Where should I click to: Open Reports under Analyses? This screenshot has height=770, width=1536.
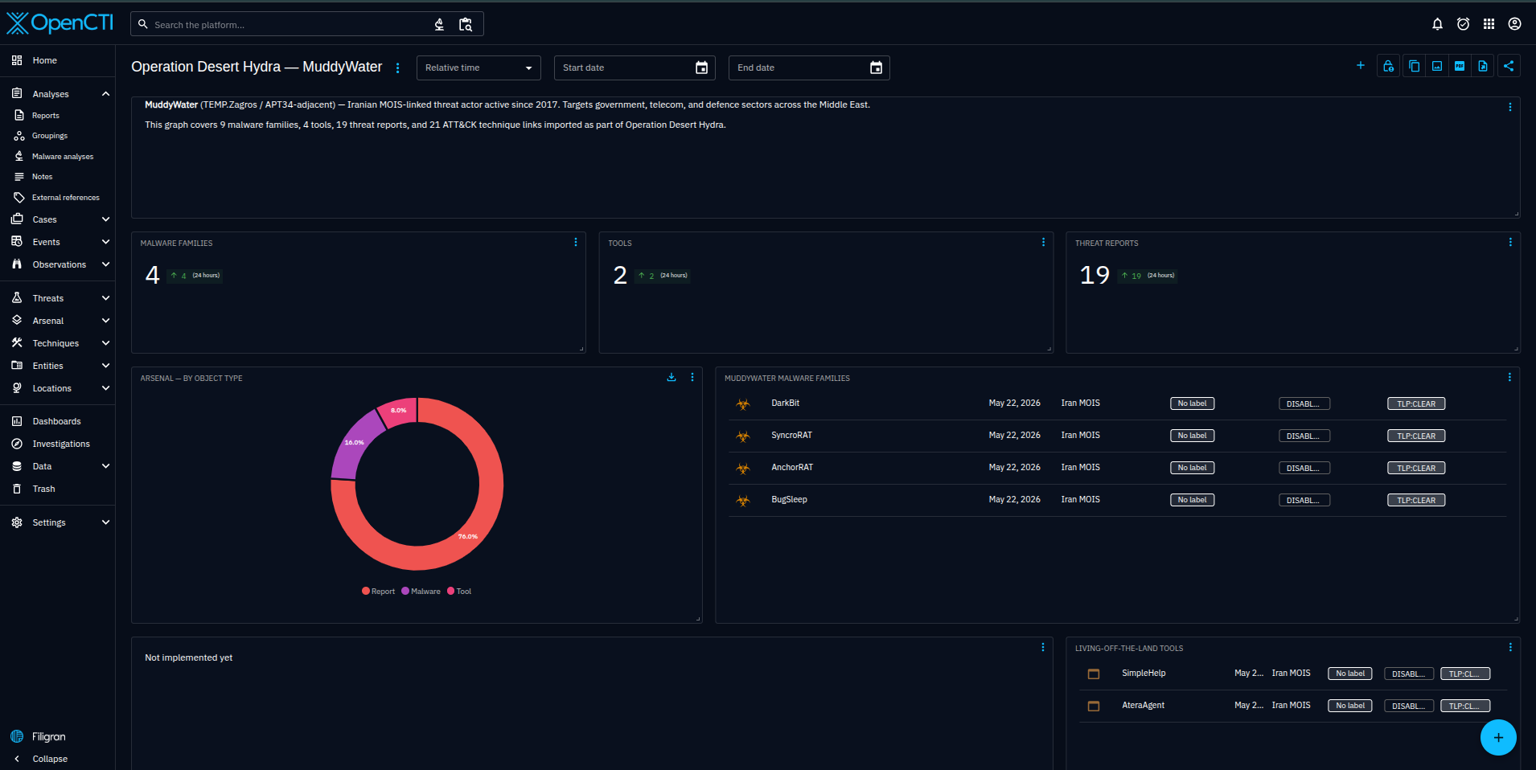pyautogui.click(x=57, y=116)
